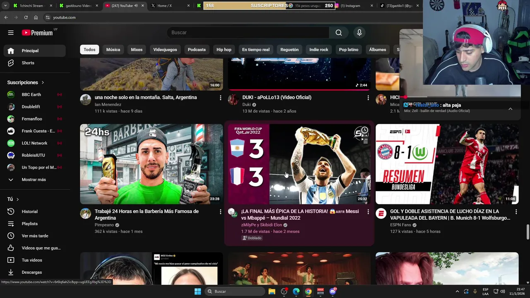Open options menu for the Messi vs Mbappé video

point(368,211)
